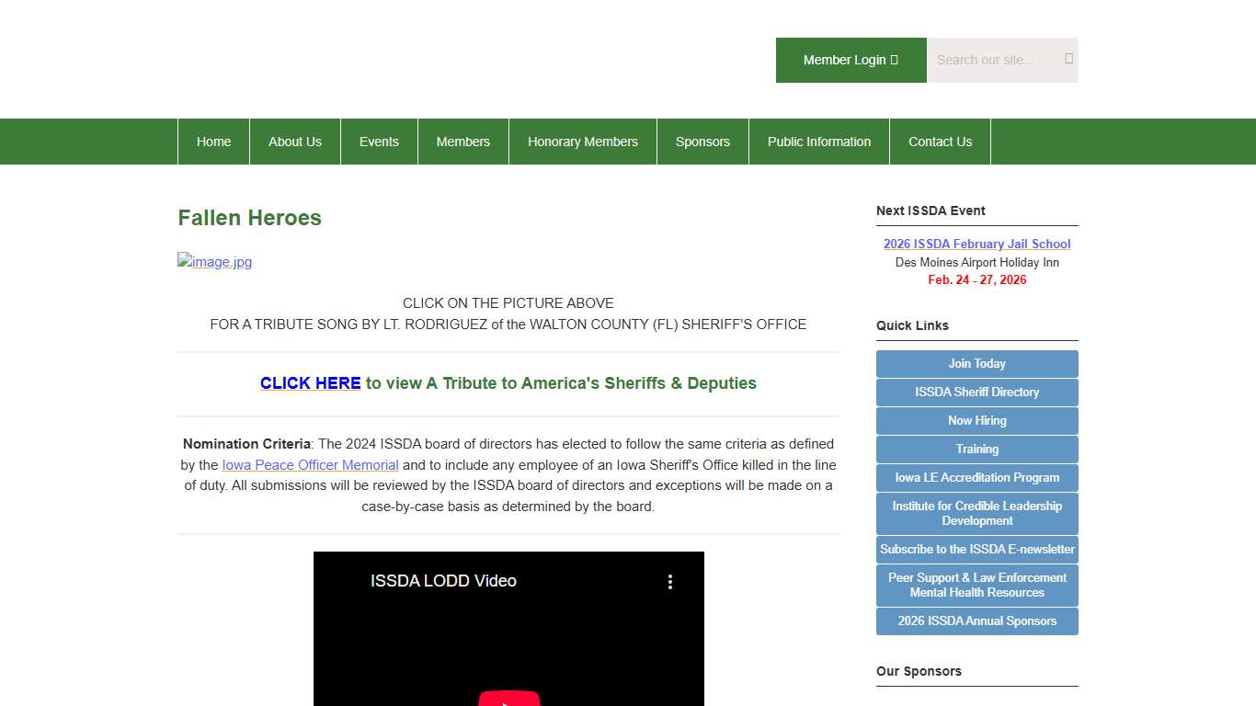Follow the CLICK HERE tribute link

(310, 383)
